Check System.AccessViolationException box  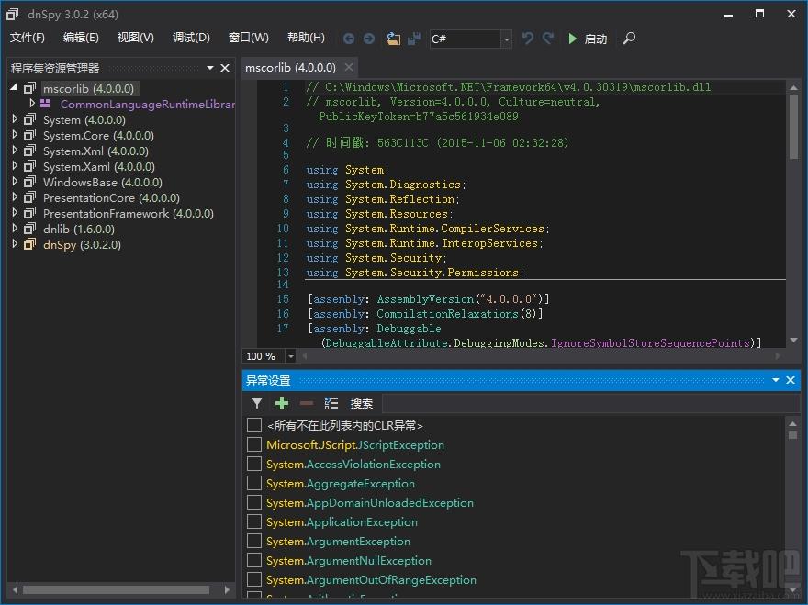(254, 464)
